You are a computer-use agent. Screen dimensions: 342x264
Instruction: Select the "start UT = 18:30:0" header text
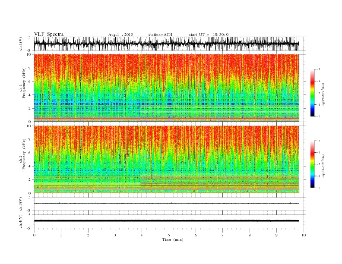[209, 35]
